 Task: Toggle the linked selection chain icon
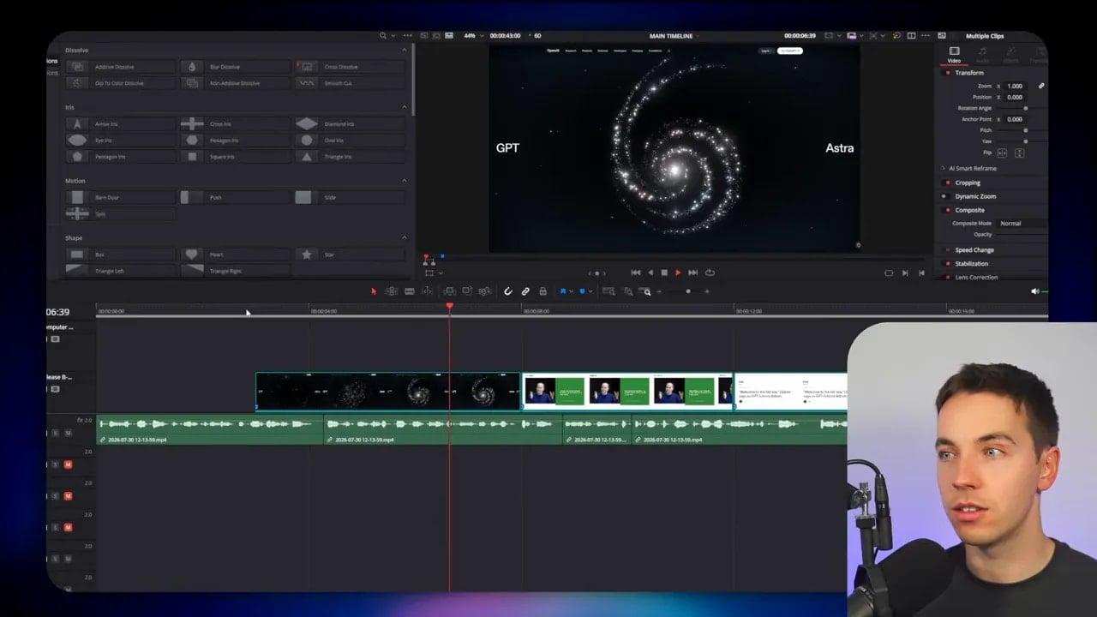pos(525,291)
